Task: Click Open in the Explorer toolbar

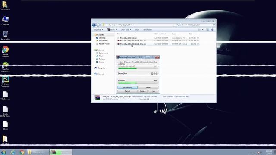Action: pyautogui.click(x=111, y=30)
